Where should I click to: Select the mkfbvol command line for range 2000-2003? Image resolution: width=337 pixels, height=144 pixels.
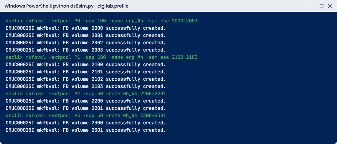[102, 21]
